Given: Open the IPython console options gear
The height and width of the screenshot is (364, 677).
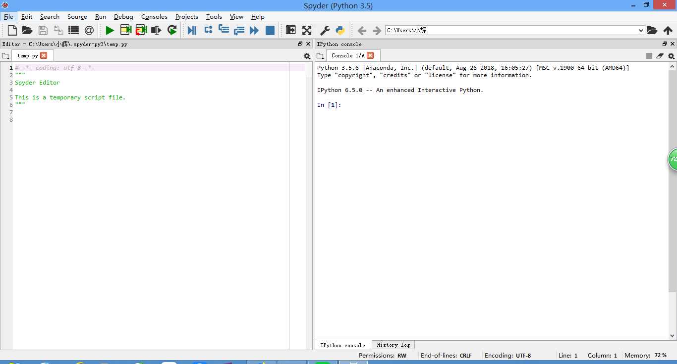Looking at the screenshot, I should click(x=671, y=56).
